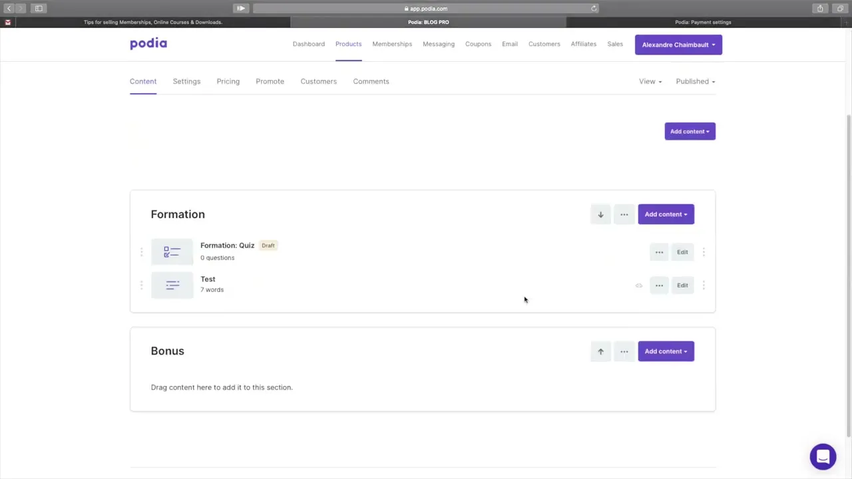Move Bonus section up with arrow icon
The height and width of the screenshot is (479, 852).
pos(600,351)
